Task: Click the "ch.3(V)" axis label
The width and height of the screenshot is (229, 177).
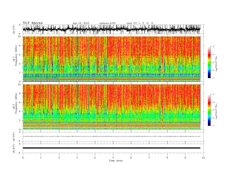Action: pos(14,137)
